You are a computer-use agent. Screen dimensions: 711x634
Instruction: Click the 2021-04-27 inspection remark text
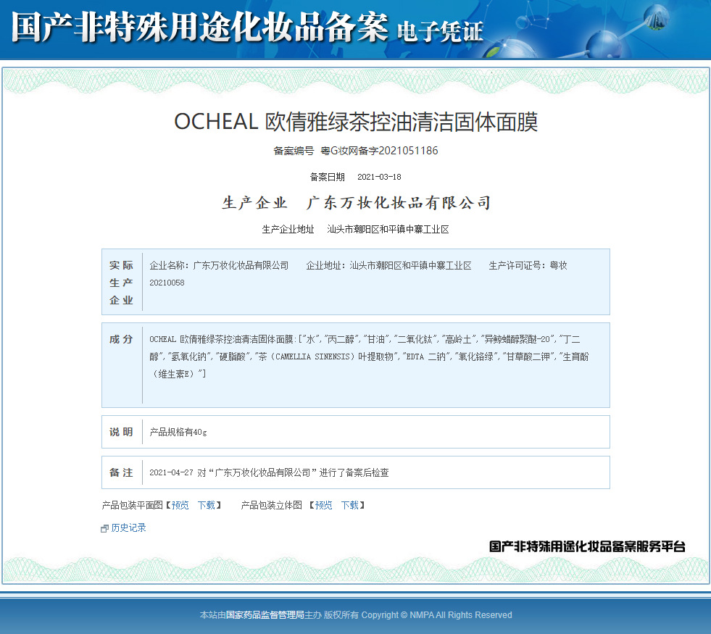[269, 472]
